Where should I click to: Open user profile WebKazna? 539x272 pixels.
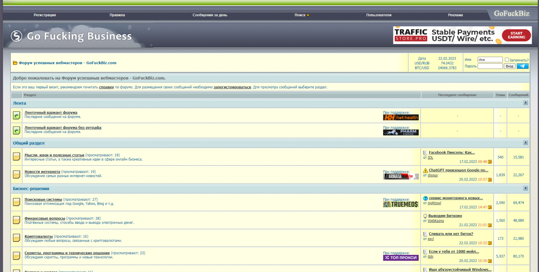pos(436,221)
